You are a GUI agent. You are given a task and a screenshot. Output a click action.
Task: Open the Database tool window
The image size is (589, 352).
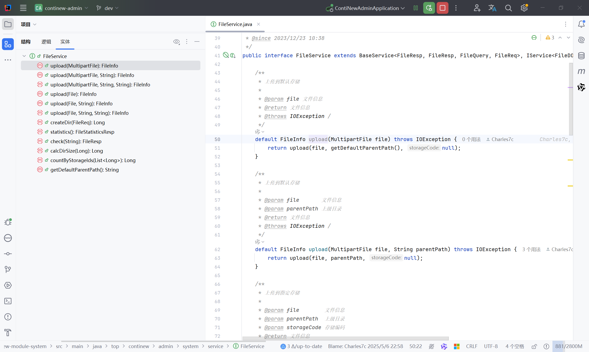click(x=581, y=55)
